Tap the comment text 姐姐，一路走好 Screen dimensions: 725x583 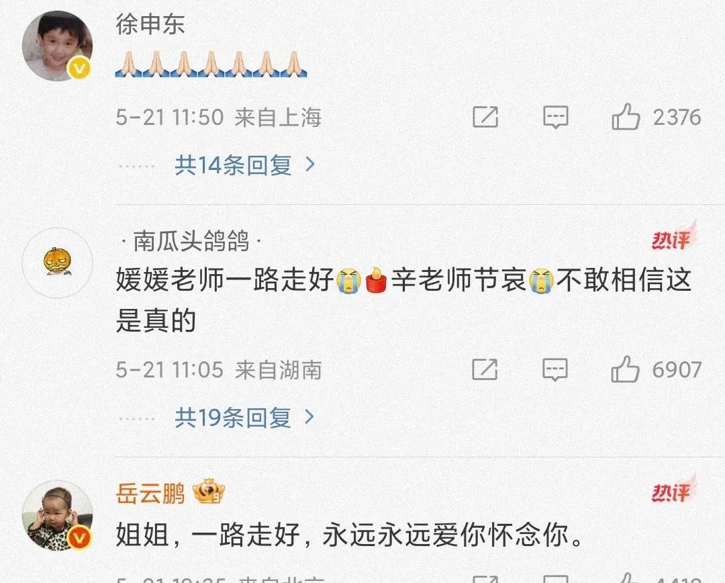[207, 535]
